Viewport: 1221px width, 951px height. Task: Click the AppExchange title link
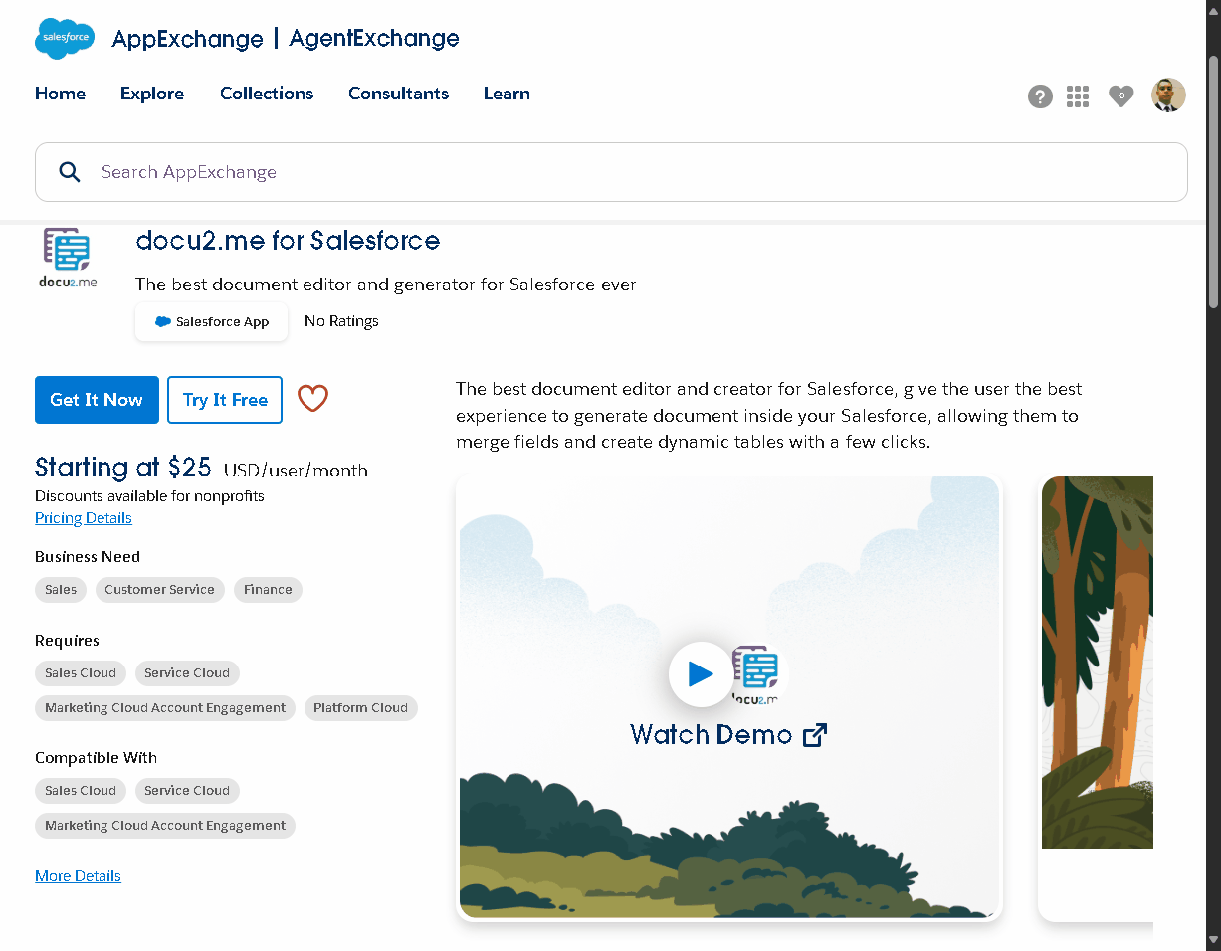tap(188, 39)
